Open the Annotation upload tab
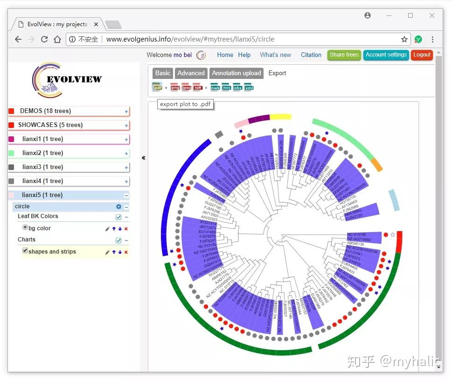452x382 pixels. (236, 73)
